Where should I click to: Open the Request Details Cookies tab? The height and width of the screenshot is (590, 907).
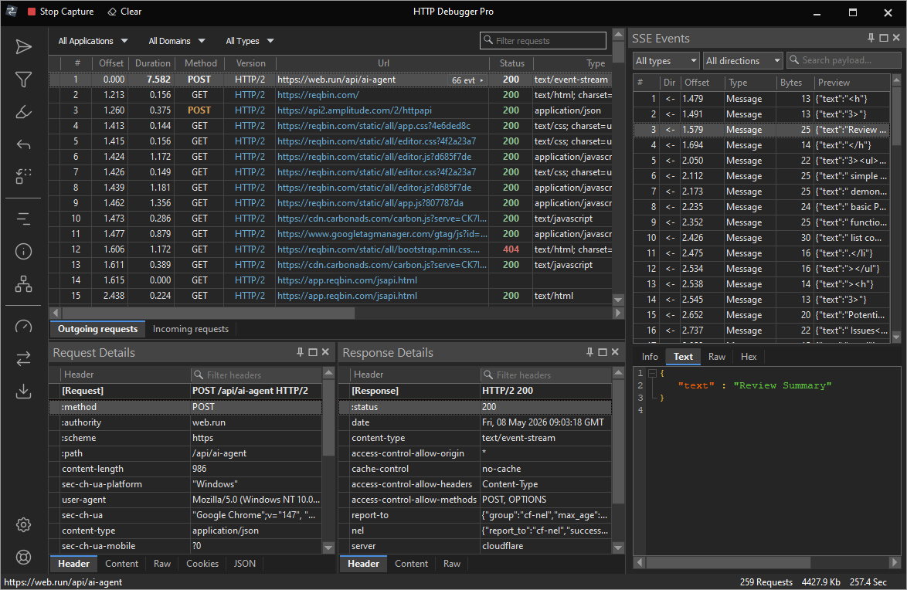(x=202, y=564)
